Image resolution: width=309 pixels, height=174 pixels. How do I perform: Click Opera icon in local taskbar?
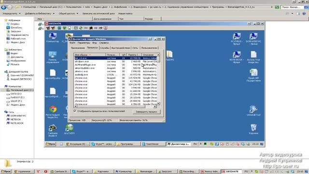click(x=45, y=172)
